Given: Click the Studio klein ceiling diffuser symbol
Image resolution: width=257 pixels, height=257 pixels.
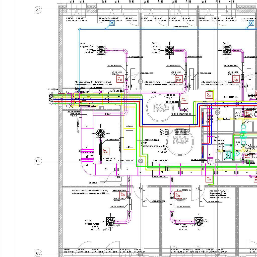Looking at the screenshot, I should (x=199, y=222).
